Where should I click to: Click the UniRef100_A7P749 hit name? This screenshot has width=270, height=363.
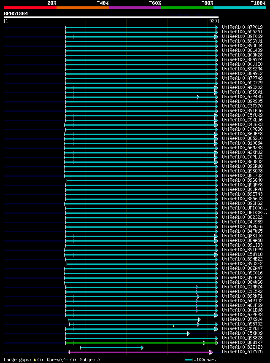(242, 78)
